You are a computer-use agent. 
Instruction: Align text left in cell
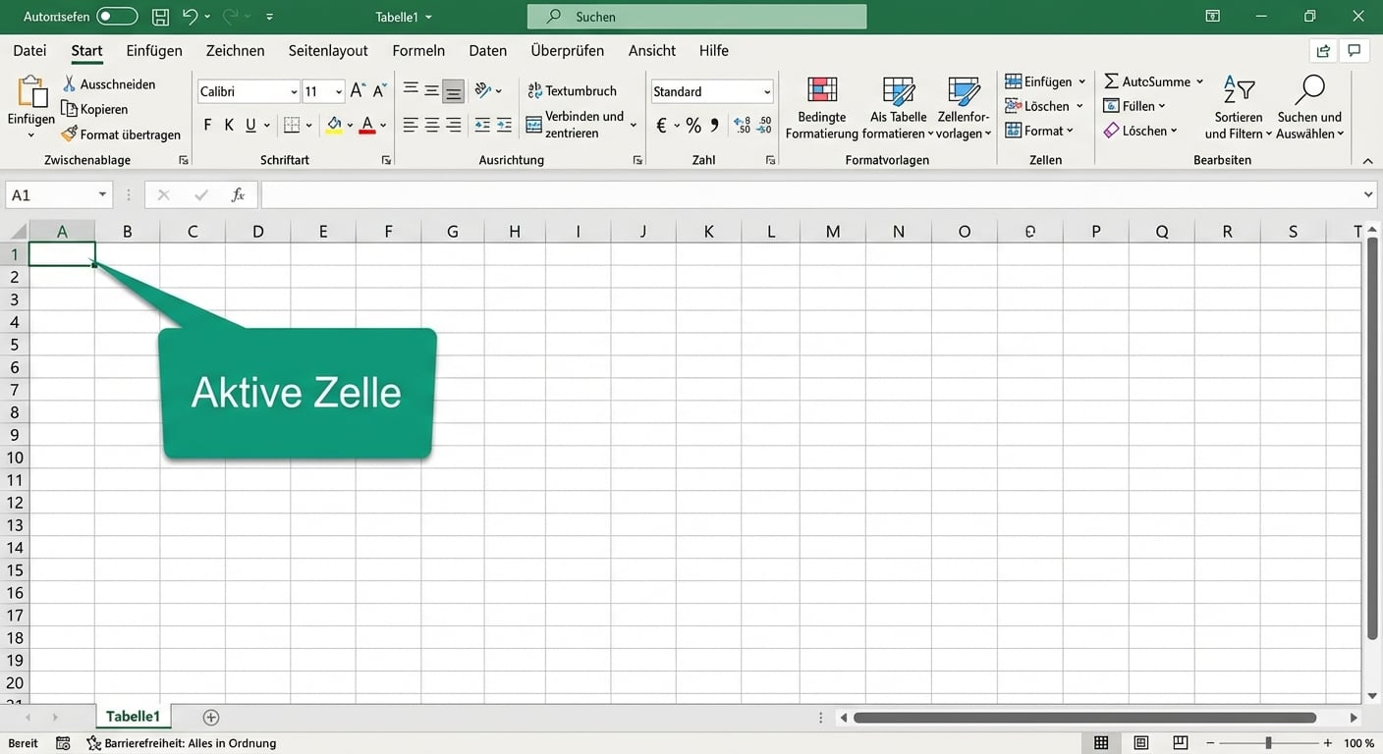click(411, 125)
